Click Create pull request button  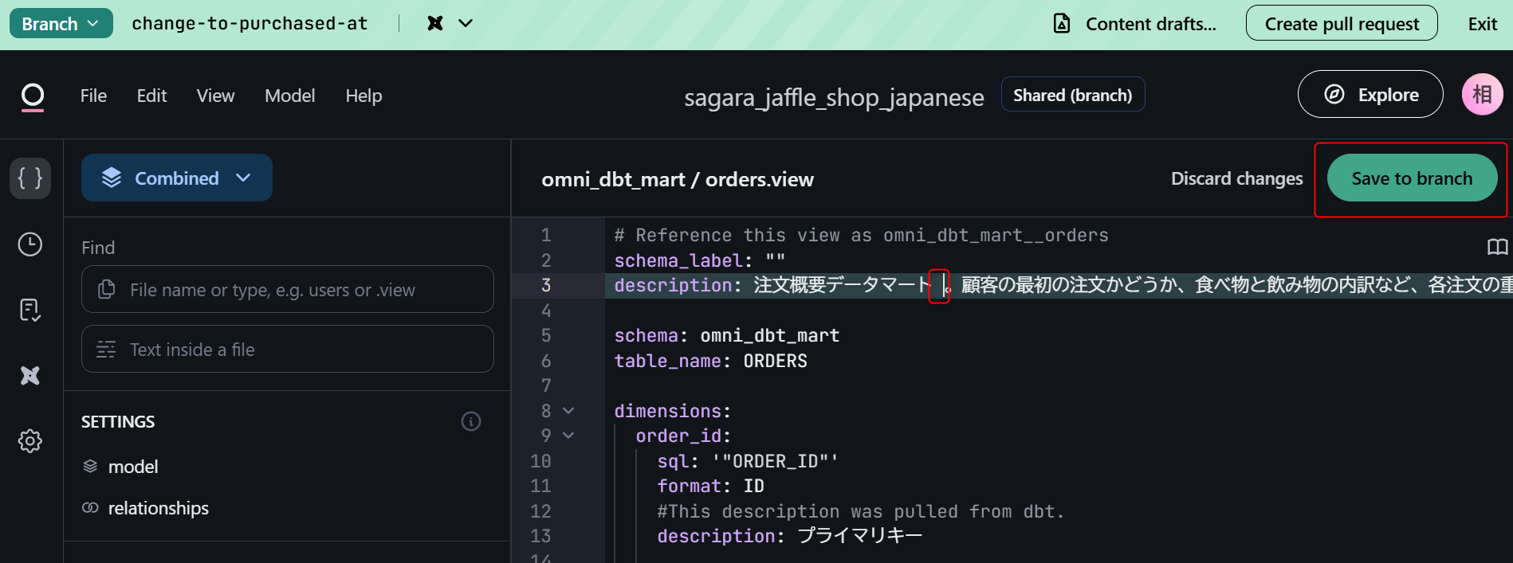point(1341,24)
